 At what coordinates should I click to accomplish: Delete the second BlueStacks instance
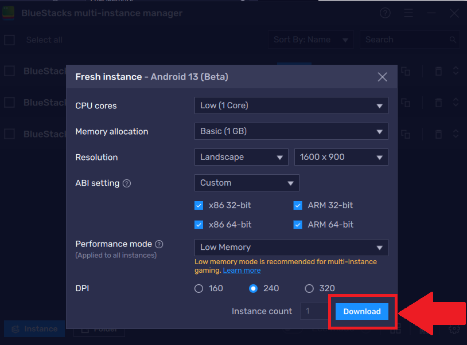click(438, 103)
